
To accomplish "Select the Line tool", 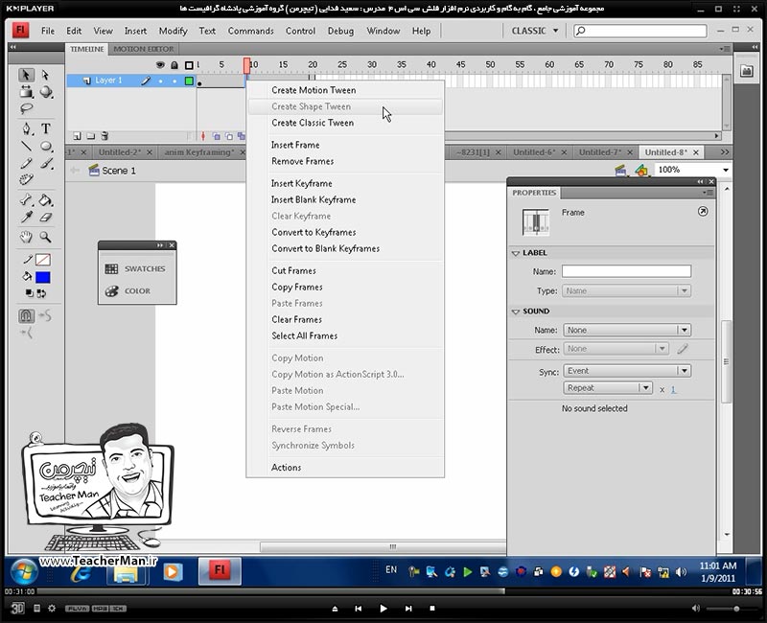I will point(26,146).
